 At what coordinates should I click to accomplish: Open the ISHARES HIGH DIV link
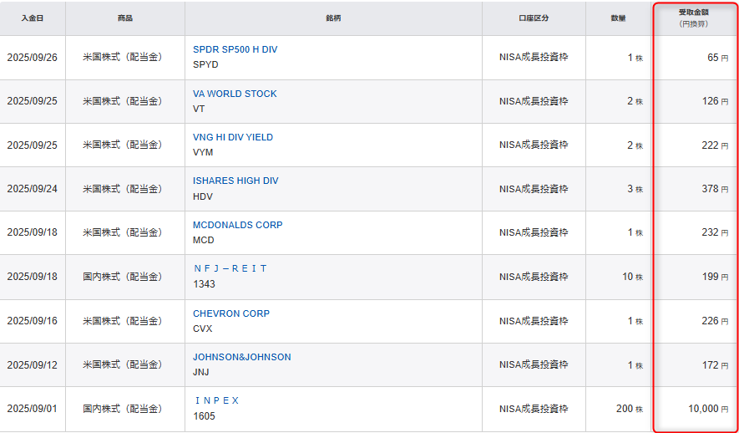235,181
